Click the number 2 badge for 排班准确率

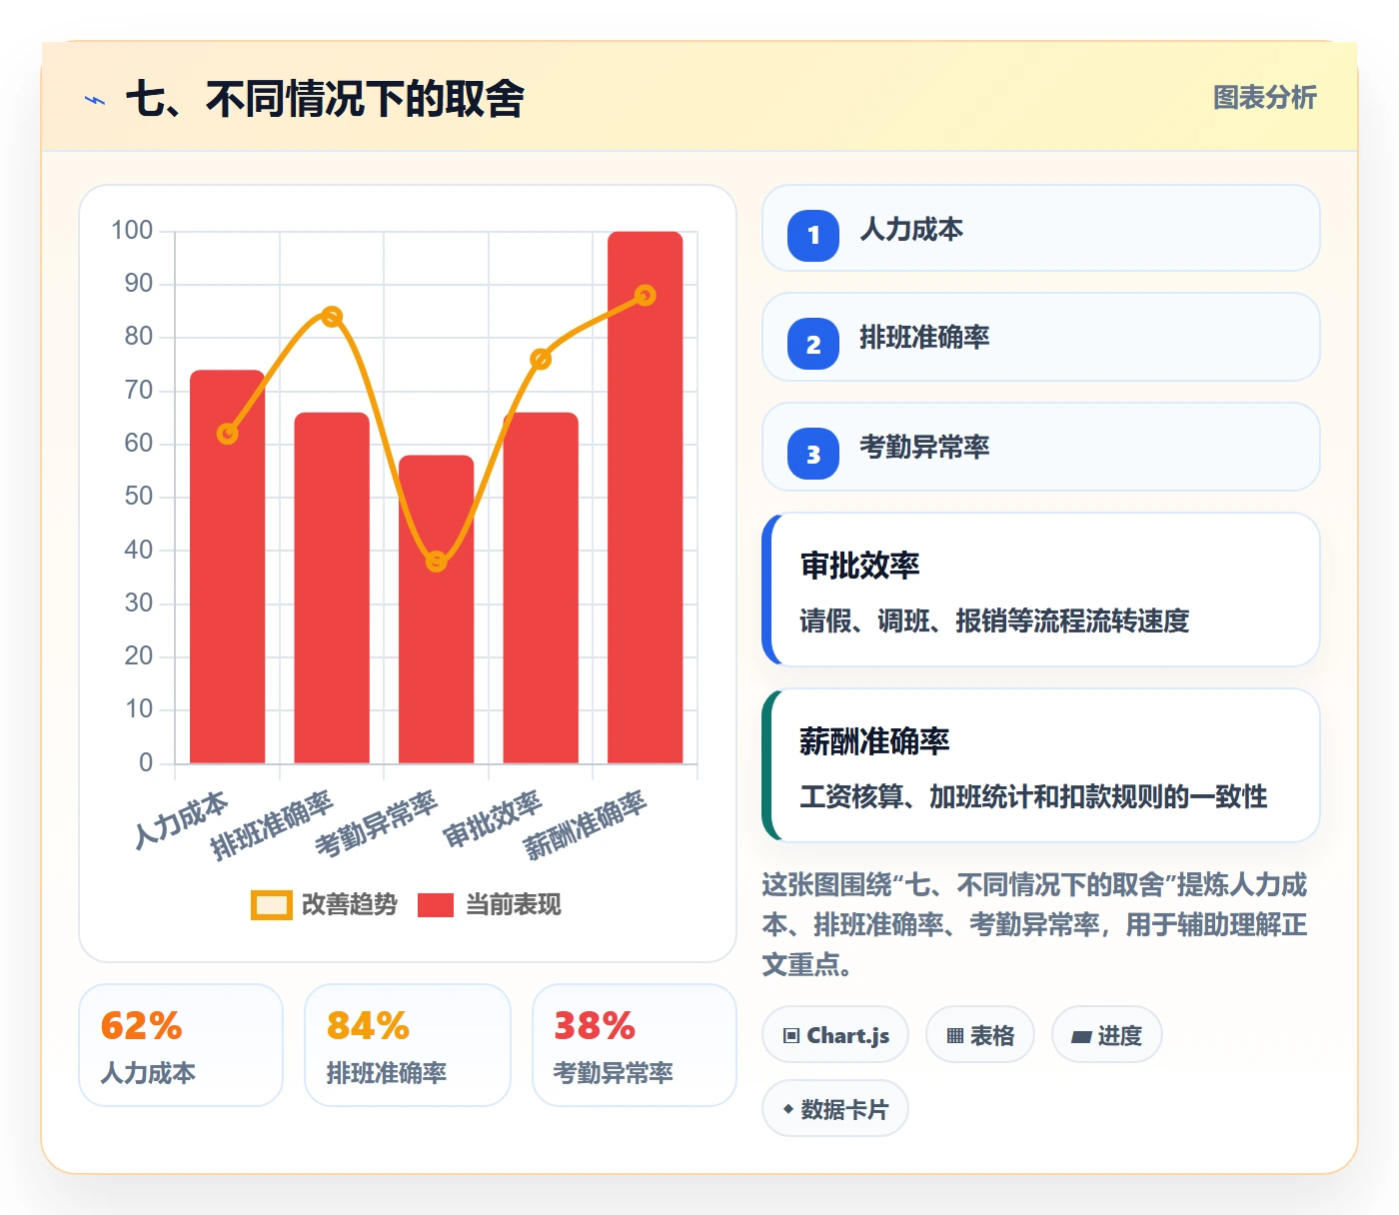(813, 344)
